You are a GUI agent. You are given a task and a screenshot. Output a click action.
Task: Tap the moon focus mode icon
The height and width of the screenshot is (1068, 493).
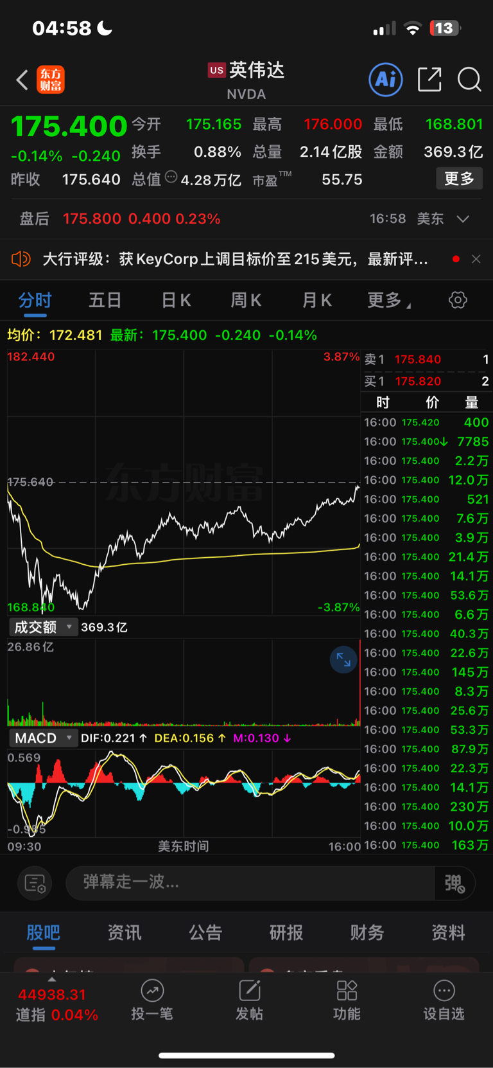[x=105, y=28]
